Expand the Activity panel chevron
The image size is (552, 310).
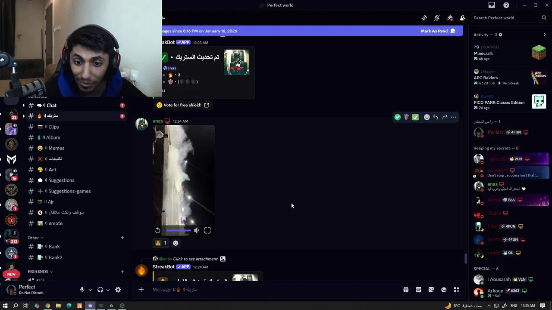click(x=545, y=34)
